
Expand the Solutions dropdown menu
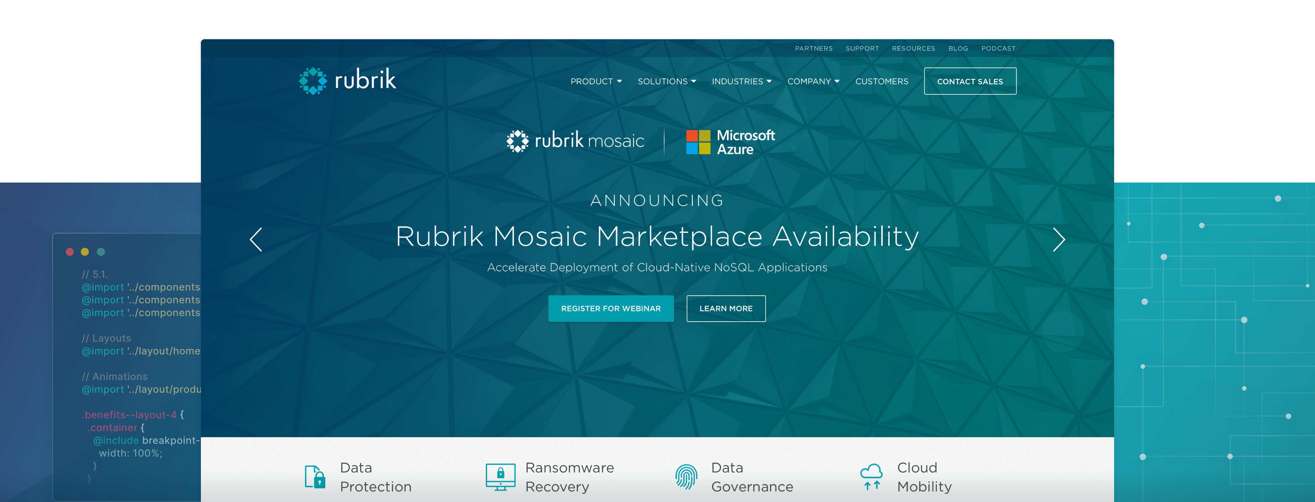click(666, 82)
